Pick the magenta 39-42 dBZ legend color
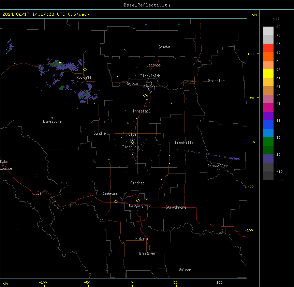 coord(268,107)
